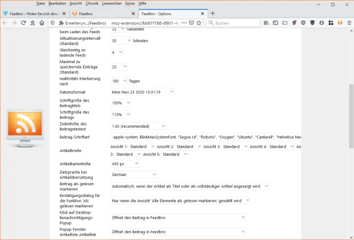
Task: Open the Schriftgröße des Beitragtitels dropdown
Action: tap(121, 103)
